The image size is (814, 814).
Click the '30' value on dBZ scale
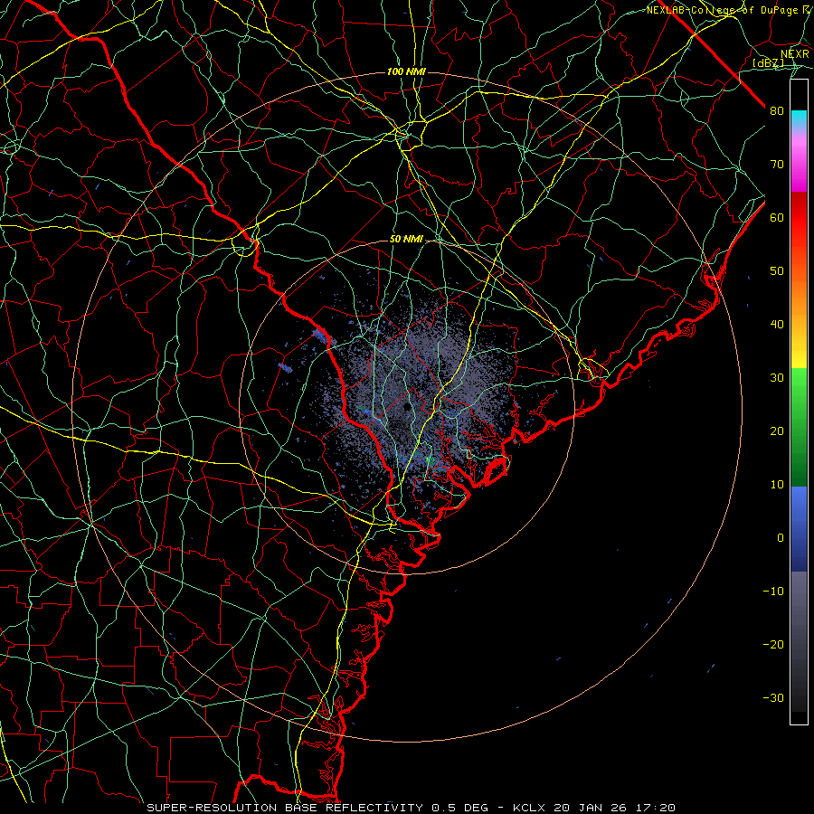click(777, 378)
